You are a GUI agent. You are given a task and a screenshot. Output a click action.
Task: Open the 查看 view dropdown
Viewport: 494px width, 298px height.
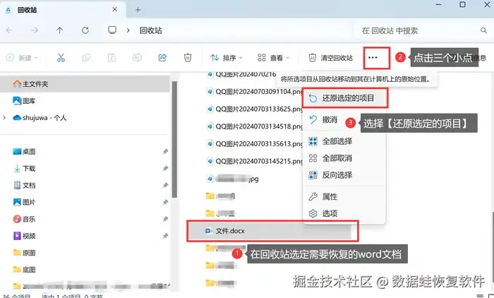click(274, 58)
